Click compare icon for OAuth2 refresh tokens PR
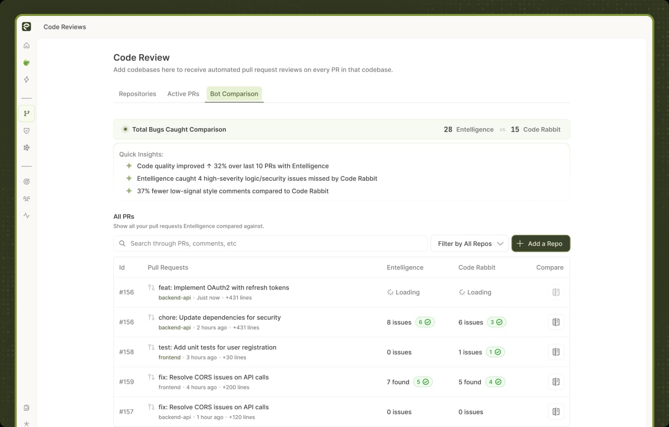The image size is (669, 427). (x=556, y=292)
